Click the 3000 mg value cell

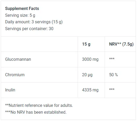(x=90, y=59)
